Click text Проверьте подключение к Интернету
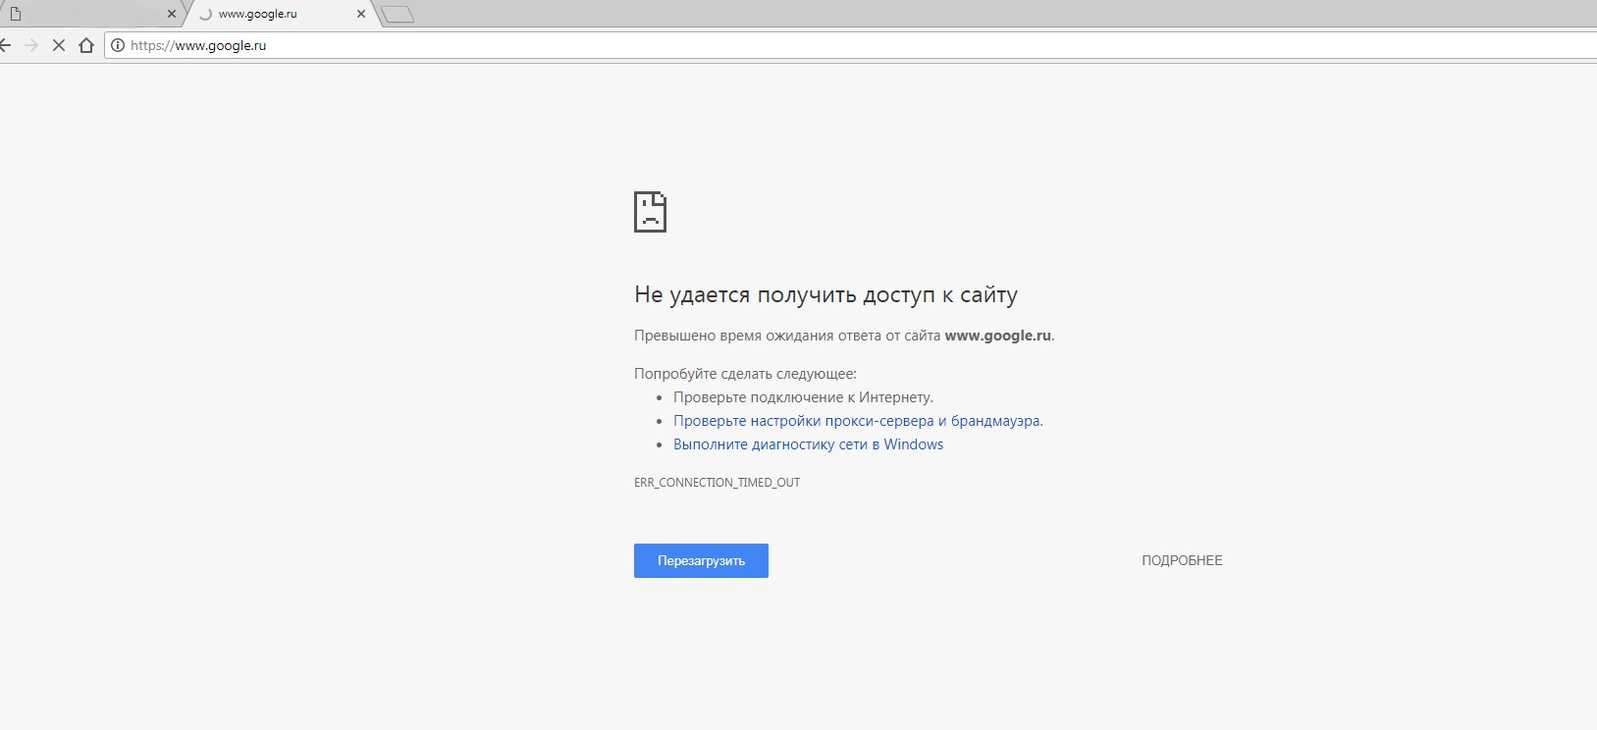Viewport: 1597px width, 730px height. 803,397
